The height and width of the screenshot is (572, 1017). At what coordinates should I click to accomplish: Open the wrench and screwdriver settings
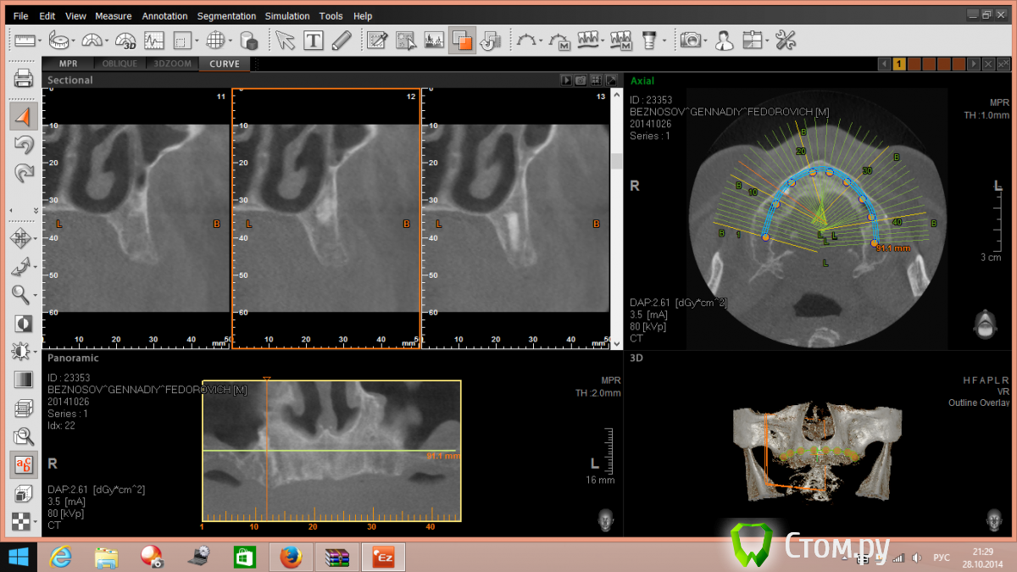[x=786, y=40]
